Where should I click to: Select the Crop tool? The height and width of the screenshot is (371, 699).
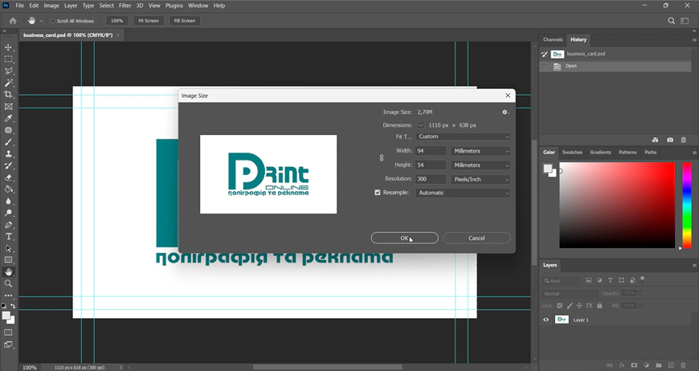click(9, 95)
